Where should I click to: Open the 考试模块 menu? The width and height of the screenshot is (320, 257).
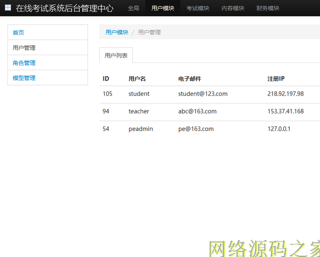(x=198, y=8)
